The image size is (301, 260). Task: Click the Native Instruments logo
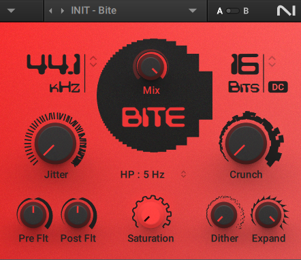tap(286, 11)
